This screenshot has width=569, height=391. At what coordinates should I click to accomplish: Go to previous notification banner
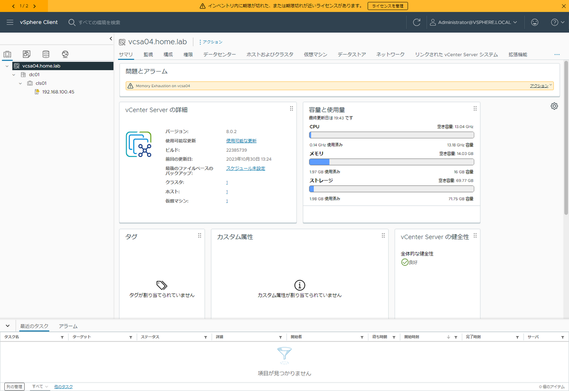(13, 6)
